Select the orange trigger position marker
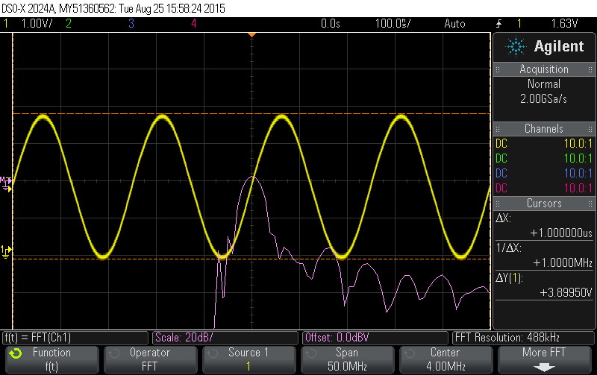597x375 pixels. point(251,35)
